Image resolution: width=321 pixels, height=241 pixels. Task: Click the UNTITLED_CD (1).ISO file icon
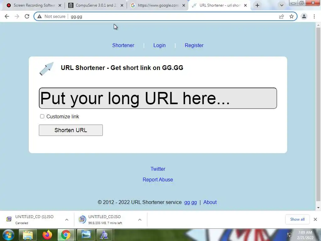(9, 219)
